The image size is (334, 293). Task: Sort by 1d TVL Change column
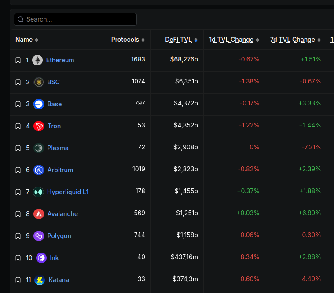[x=234, y=40]
